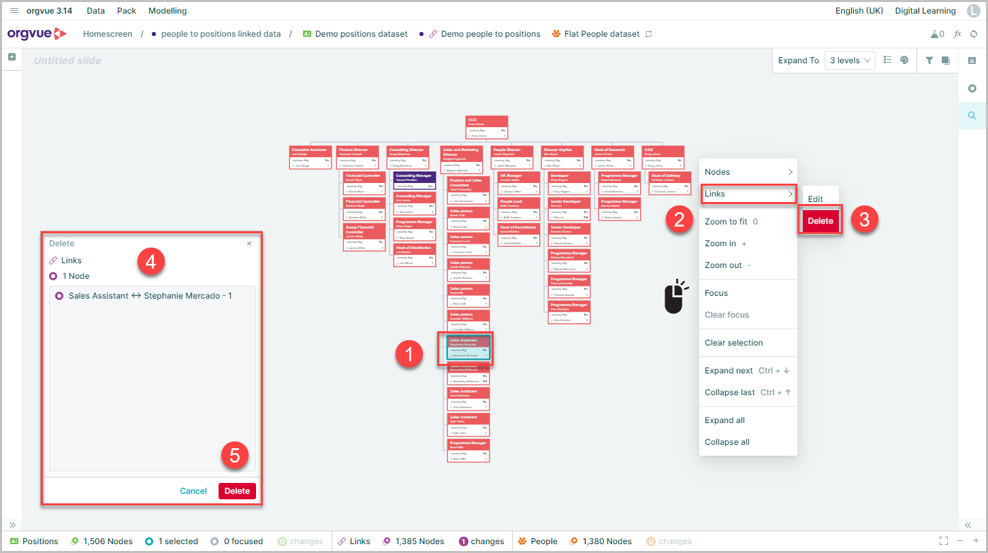
Task: Click Cancel in the Delete dialog
Action: (x=193, y=491)
